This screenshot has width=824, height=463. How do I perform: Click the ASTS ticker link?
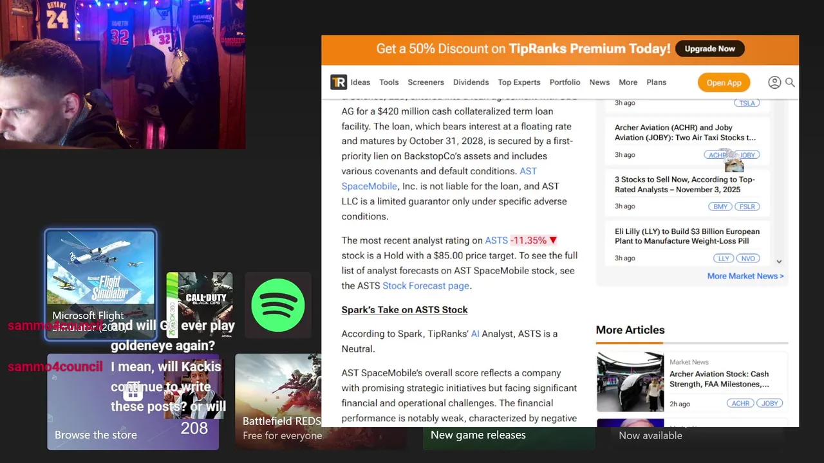(496, 241)
